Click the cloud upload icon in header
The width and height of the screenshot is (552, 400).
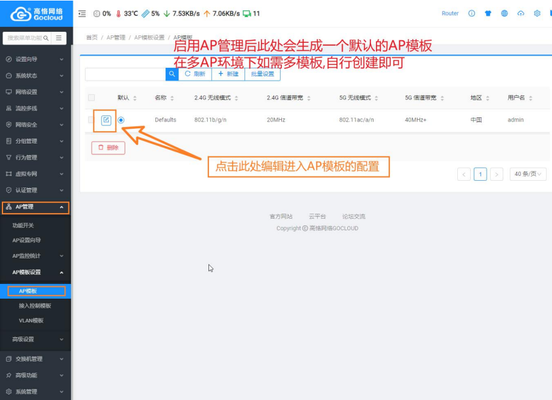click(520, 13)
